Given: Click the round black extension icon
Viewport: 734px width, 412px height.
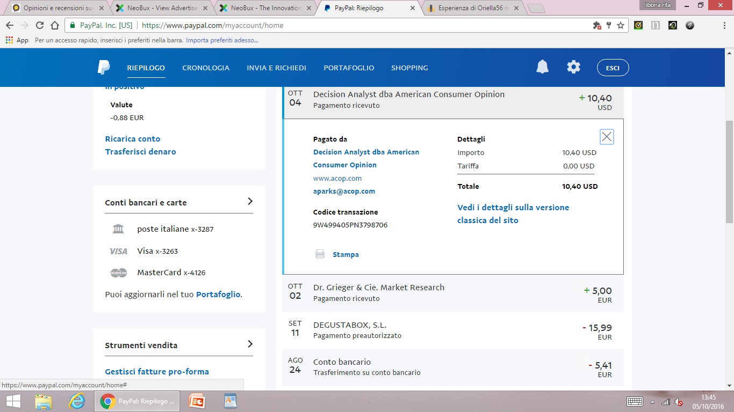Looking at the screenshot, I should (690, 25).
